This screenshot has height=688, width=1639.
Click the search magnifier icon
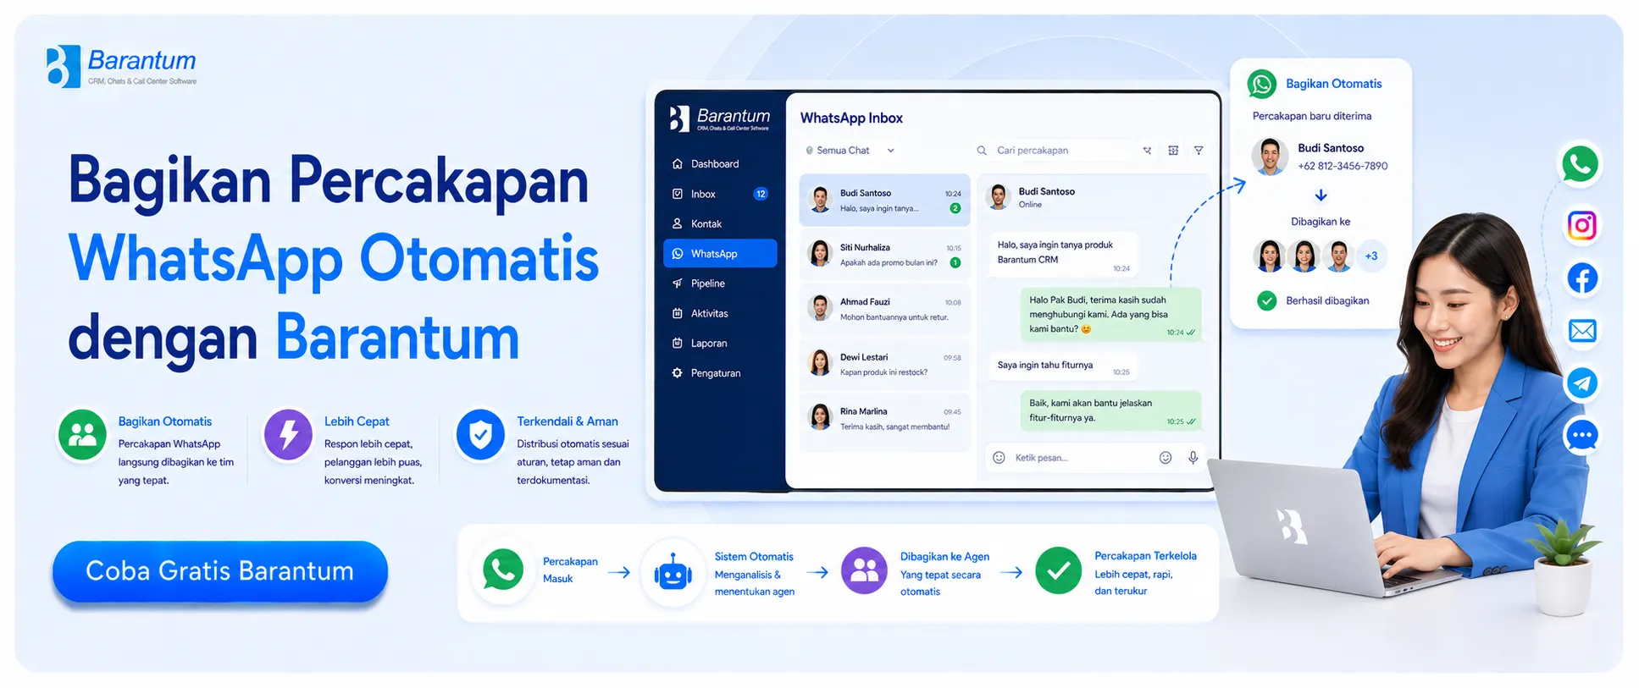[982, 151]
